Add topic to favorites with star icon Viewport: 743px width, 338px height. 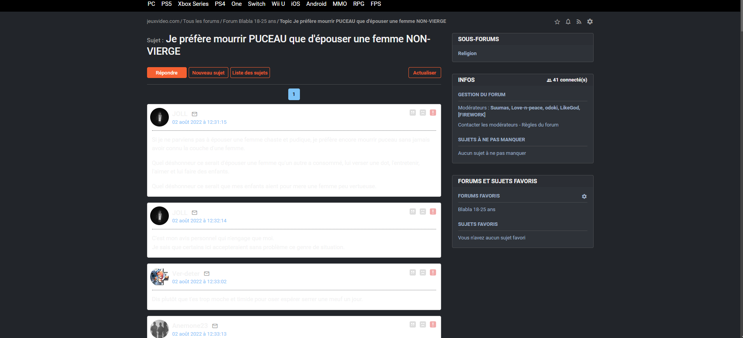pyautogui.click(x=557, y=22)
